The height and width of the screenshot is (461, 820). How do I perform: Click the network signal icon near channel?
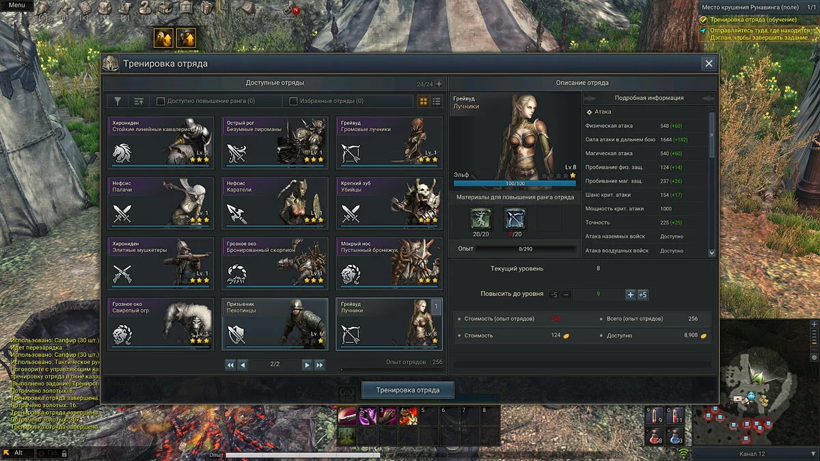pyautogui.click(x=683, y=453)
